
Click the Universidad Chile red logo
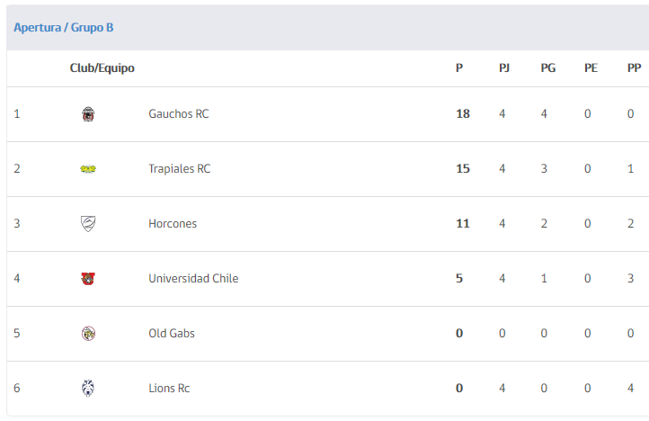point(88,279)
